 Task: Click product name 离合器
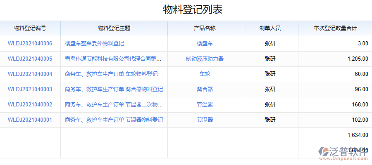click(x=205, y=89)
